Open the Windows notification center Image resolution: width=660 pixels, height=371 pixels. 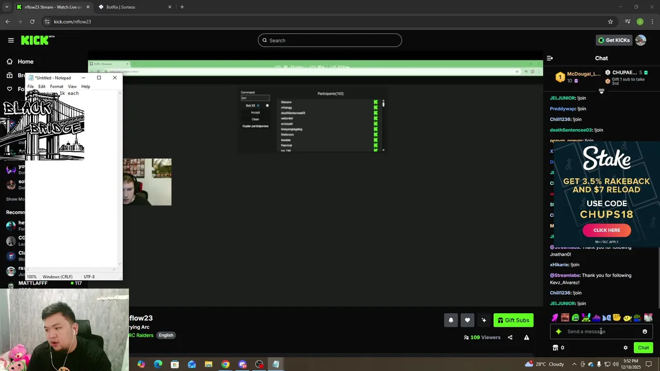point(649,364)
